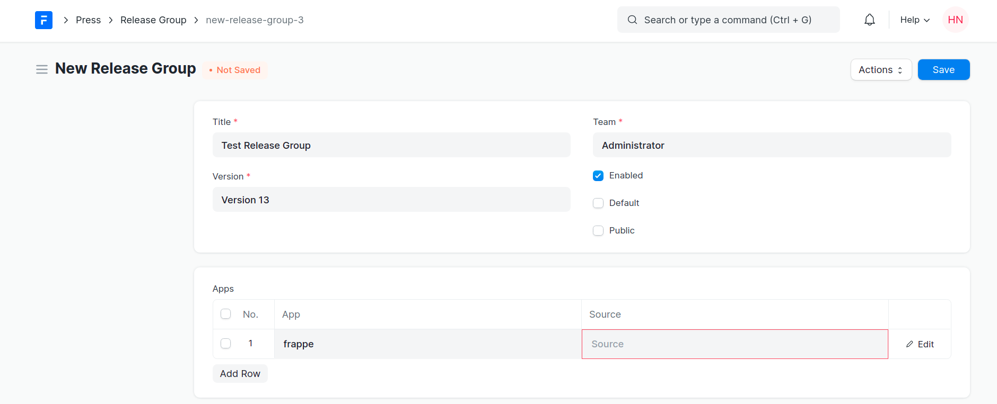Open the notifications bell
This screenshot has height=404, width=997.
click(869, 20)
